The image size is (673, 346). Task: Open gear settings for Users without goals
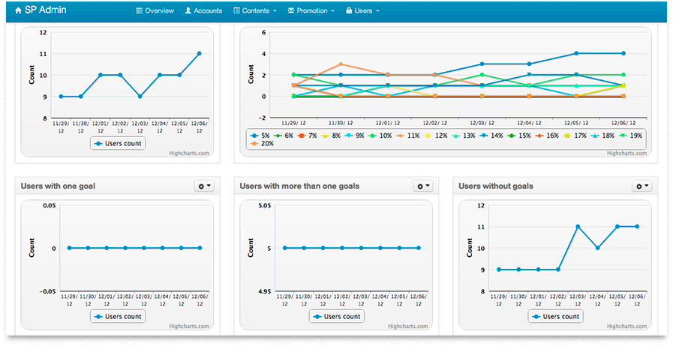[x=642, y=186]
